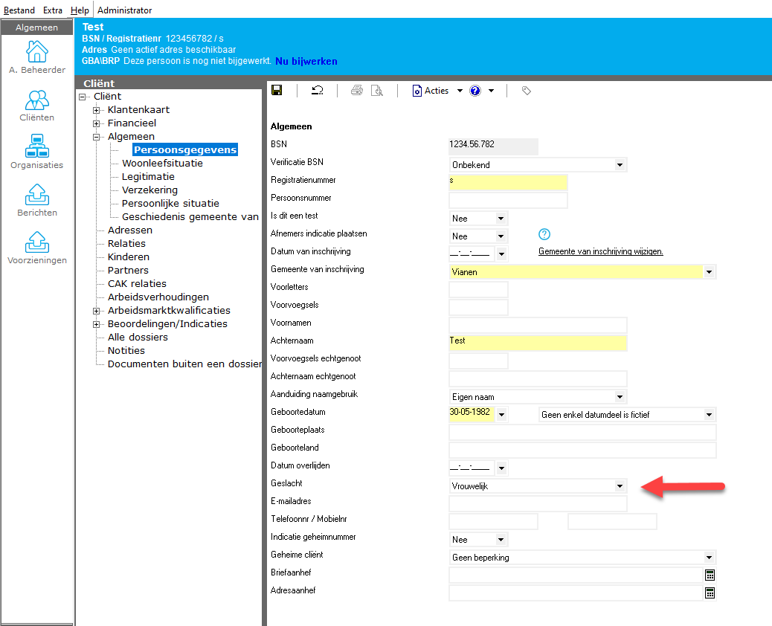The image size is (772, 626).
Task: Click the undo arrow toolbar icon
Action: (x=318, y=91)
